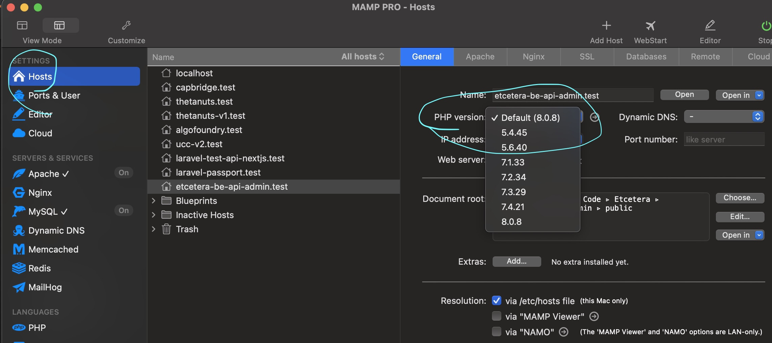Screen dimensions: 772x343
Task: Open WebStart from the toolbar
Action: 650,26
